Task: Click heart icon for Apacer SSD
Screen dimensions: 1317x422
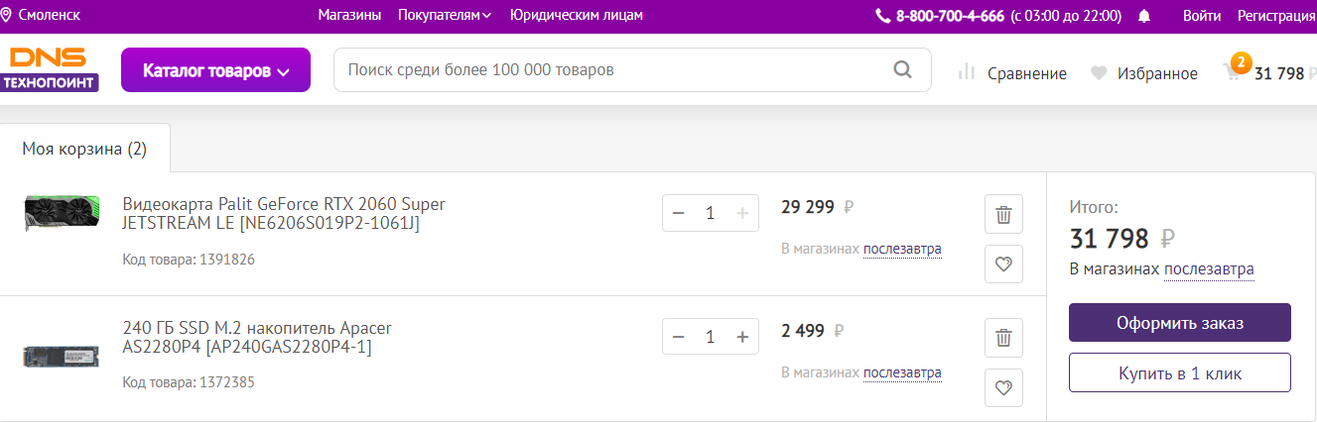Action: click(1003, 386)
